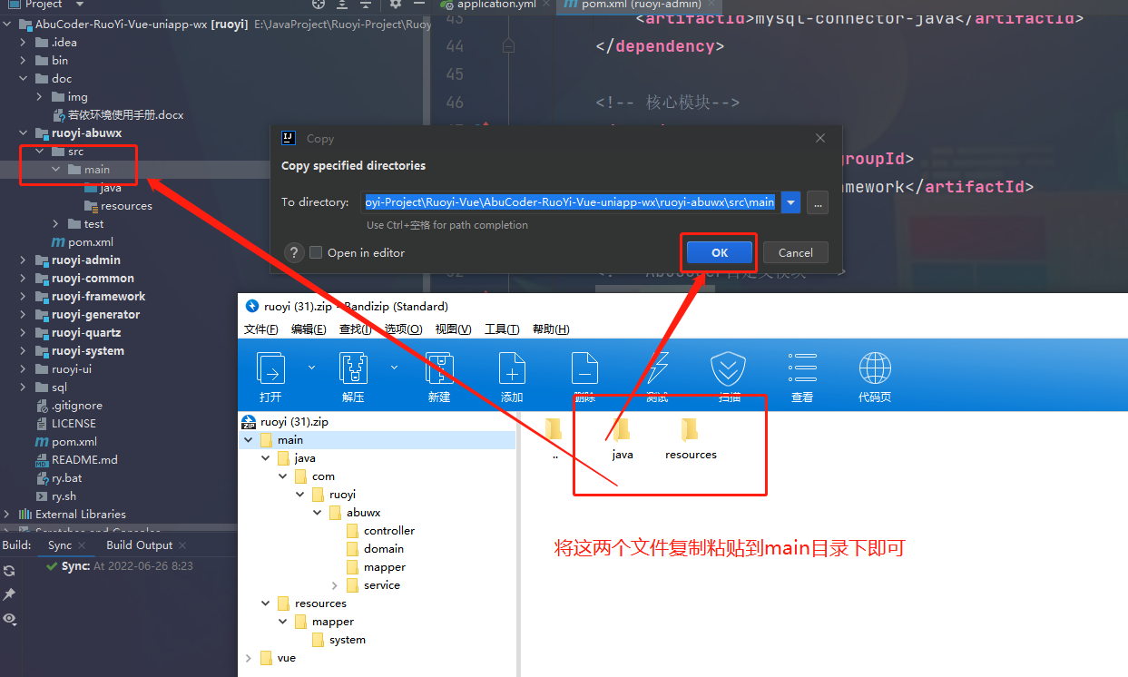Click Bandizip Test archive lightning icon

(x=657, y=368)
